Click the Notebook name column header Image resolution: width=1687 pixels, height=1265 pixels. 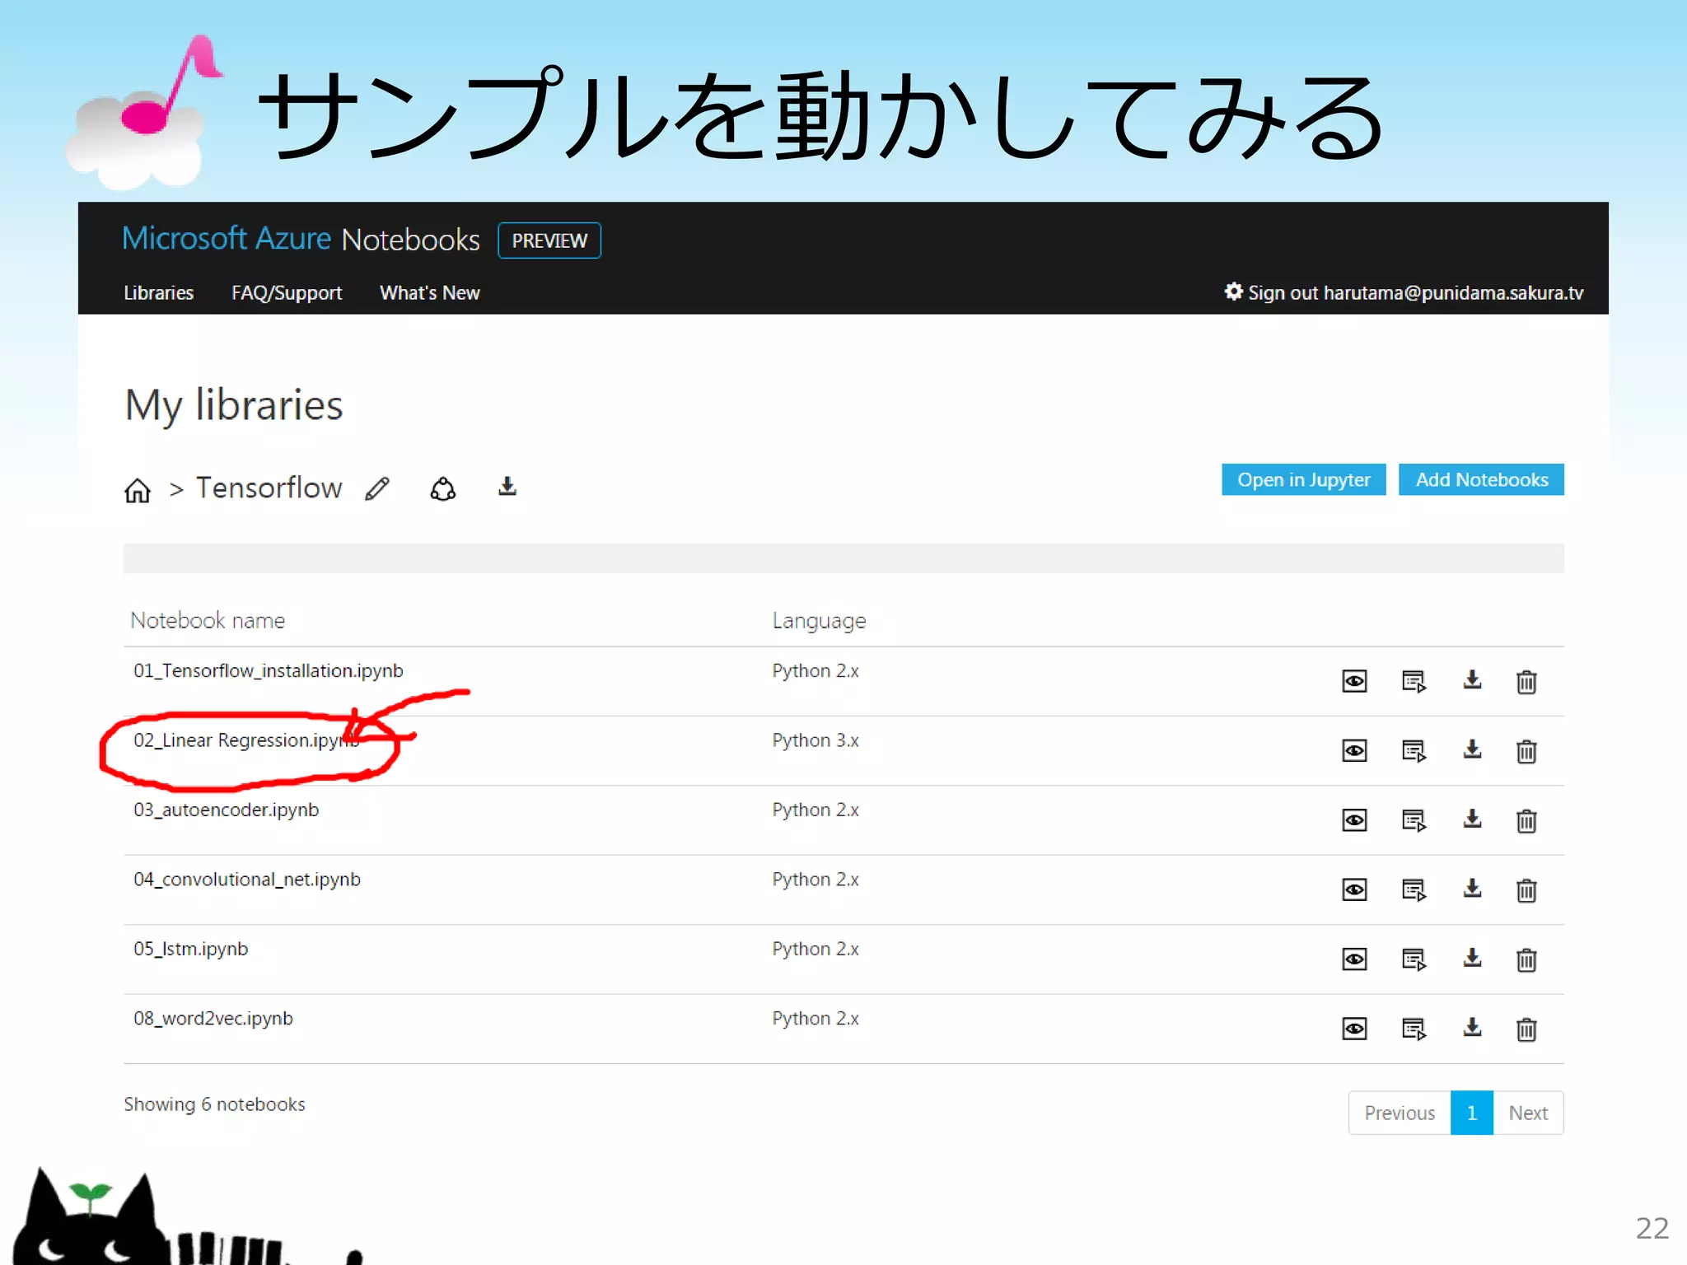pyautogui.click(x=208, y=620)
